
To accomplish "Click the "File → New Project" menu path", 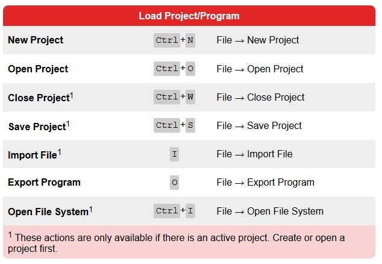I will [x=258, y=40].
